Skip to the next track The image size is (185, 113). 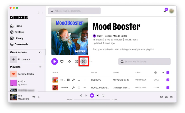[98, 95]
